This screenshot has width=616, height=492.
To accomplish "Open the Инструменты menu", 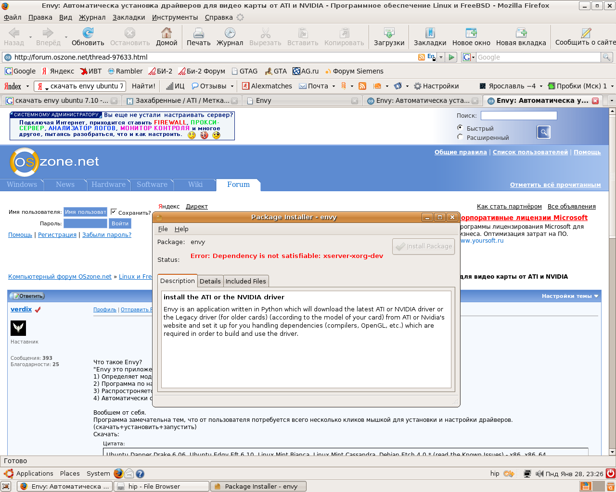I will pyautogui.click(x=175, y=17).
